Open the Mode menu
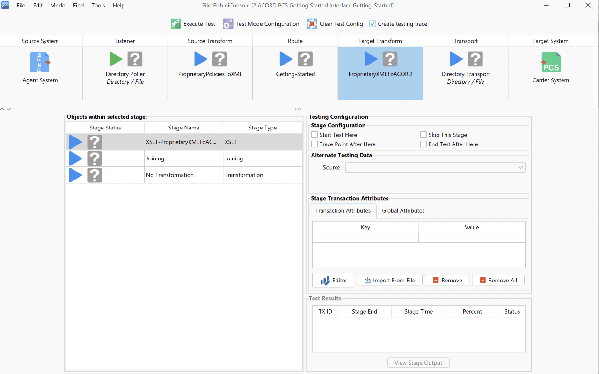This screenshot has height=374, width=599. [58, 6]
